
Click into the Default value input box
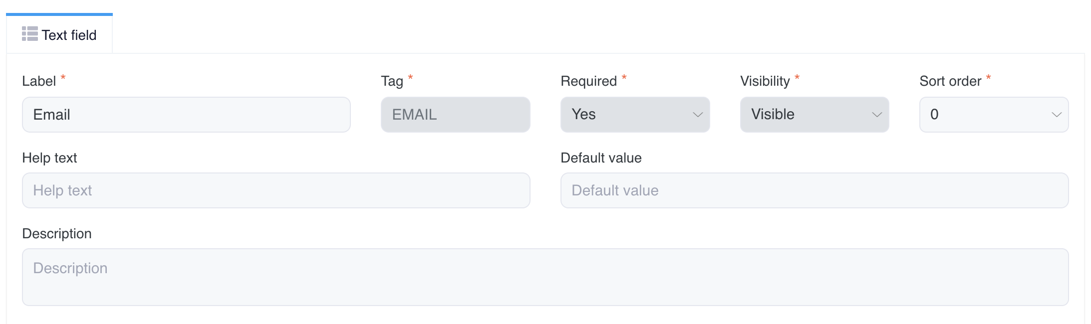point(815,190)
